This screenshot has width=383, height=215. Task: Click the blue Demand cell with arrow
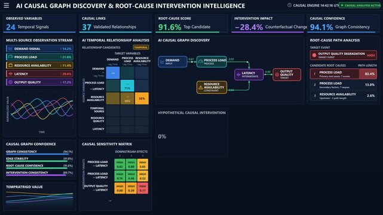click(x=113, y=73)
